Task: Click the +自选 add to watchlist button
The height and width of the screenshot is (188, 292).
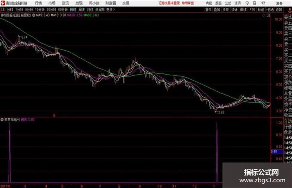Action: (x=270, y=10)
